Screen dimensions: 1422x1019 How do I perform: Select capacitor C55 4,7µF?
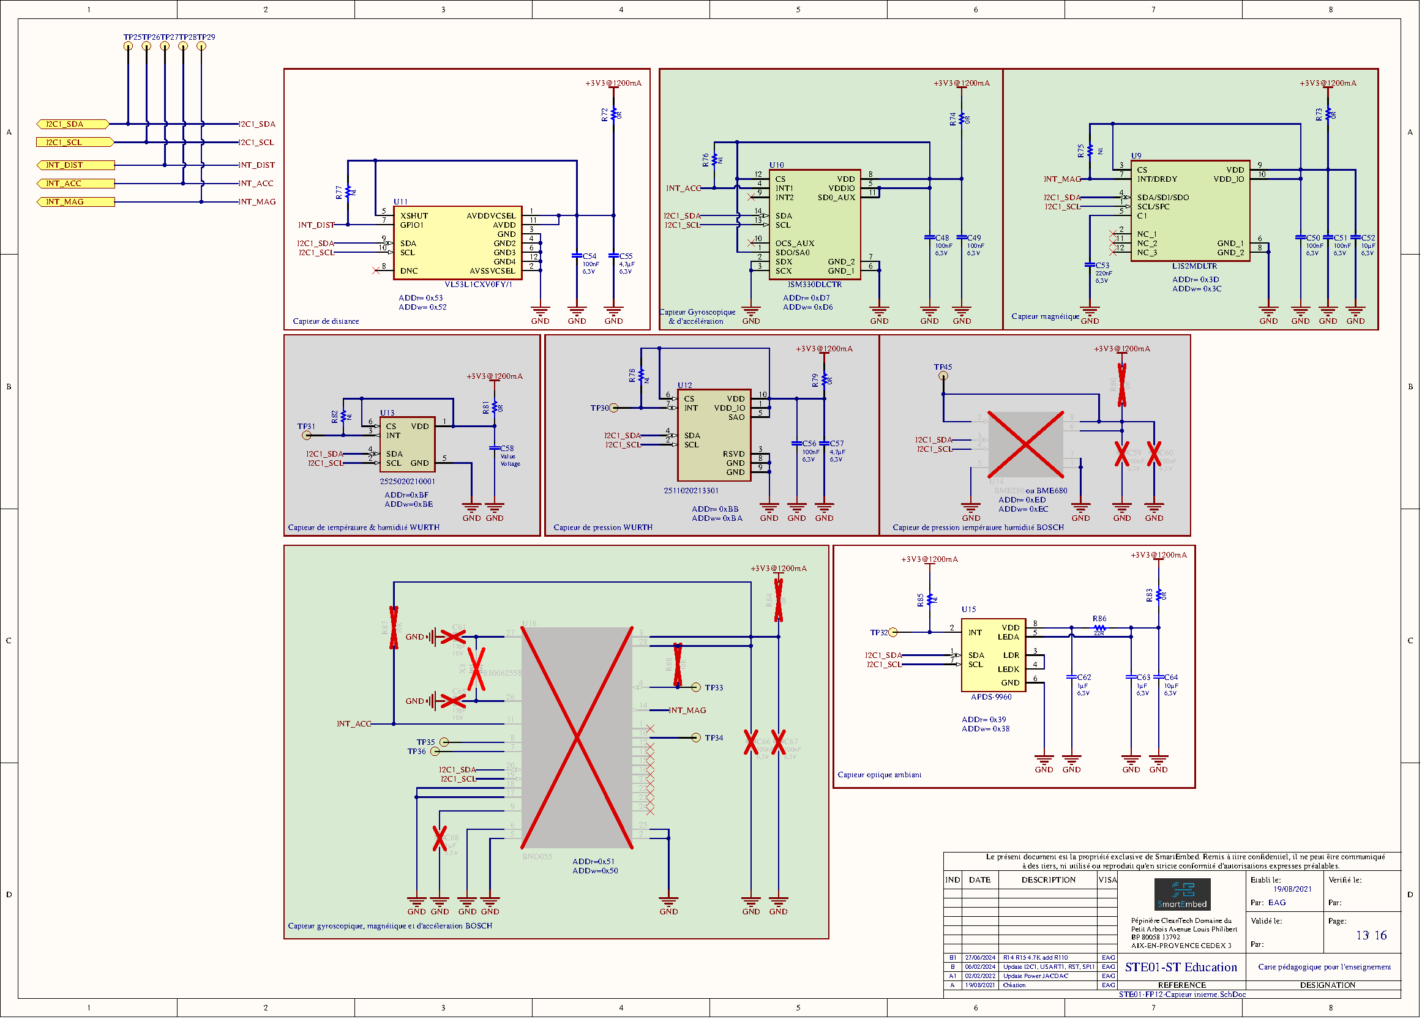(613, 256)
